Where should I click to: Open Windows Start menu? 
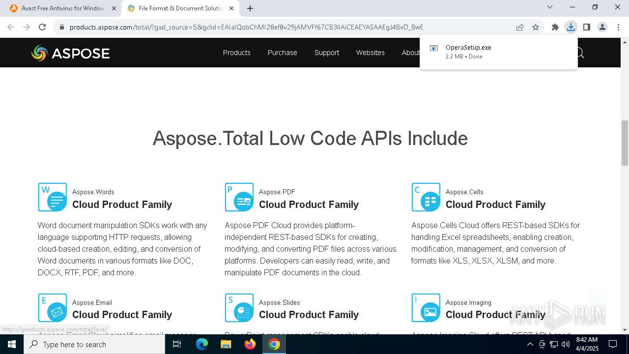12,344
